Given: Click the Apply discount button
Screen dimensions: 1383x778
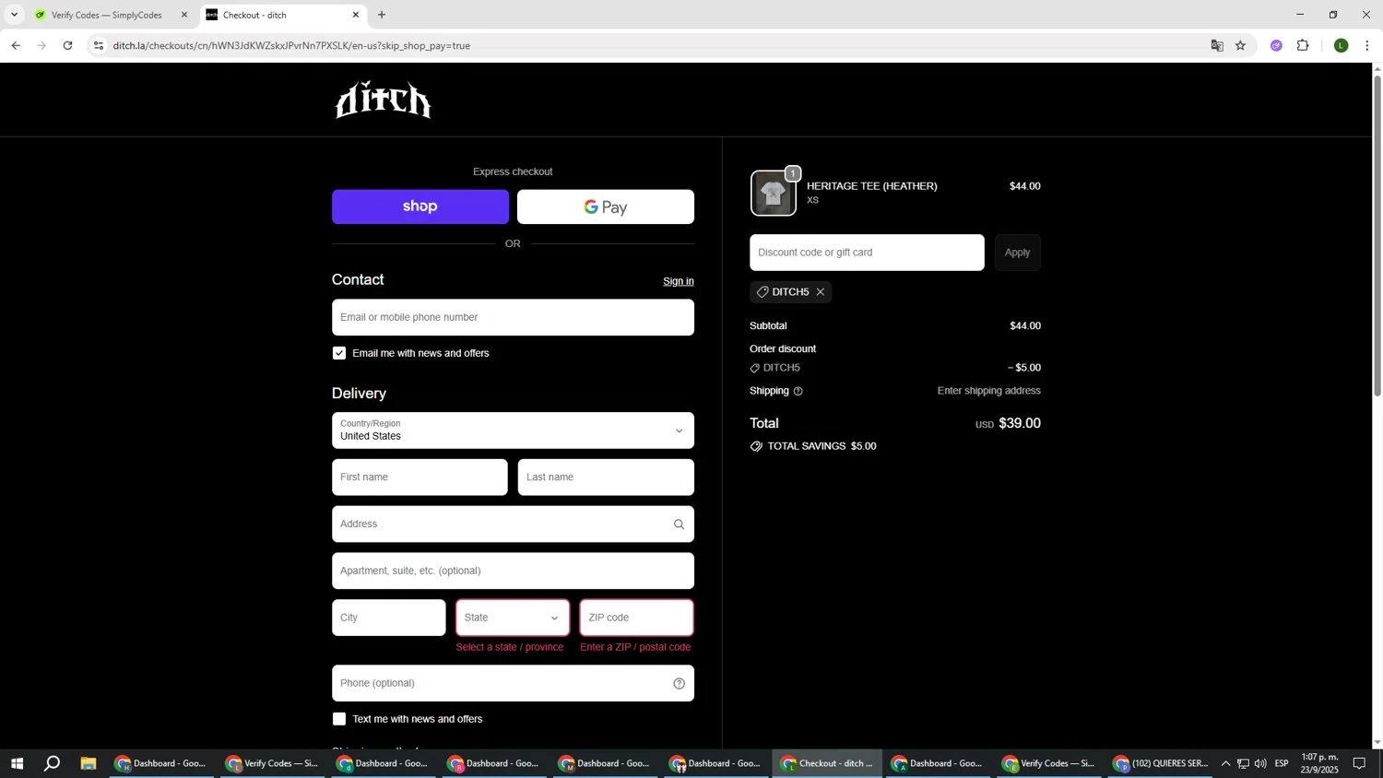Looking at the screenshot, I should (1018, 253).
